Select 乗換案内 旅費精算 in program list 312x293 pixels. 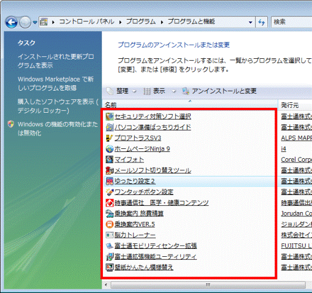(x=139, y=213)
